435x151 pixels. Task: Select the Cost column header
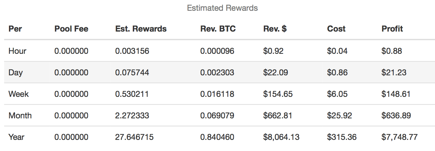tap(336, 29)
